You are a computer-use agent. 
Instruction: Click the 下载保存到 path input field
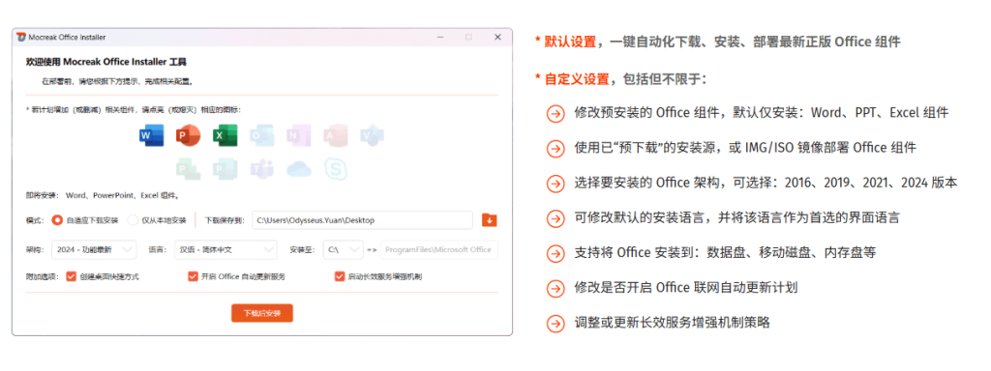(x=362, y=220)
